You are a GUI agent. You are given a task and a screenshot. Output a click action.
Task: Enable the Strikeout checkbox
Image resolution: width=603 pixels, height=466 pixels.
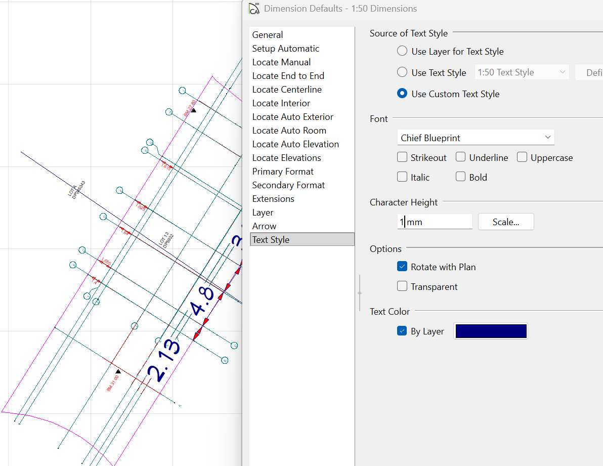[402, 157]
